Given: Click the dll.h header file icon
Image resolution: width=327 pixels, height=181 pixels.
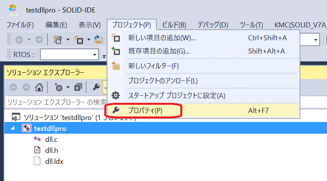Looking at the screenshot, I should tap(37, 150).
